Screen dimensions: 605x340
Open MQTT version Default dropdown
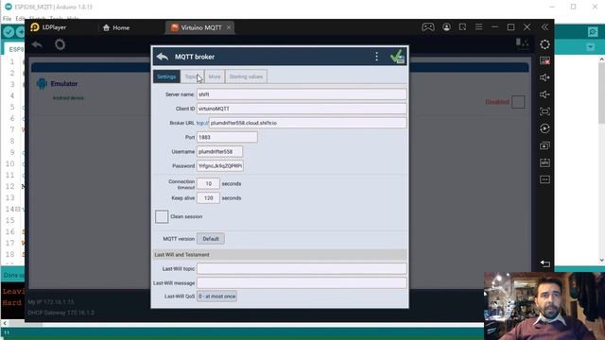coord(211,239)
